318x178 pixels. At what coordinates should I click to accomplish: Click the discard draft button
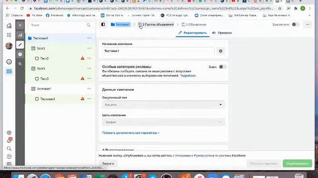[x=263, y=164]
